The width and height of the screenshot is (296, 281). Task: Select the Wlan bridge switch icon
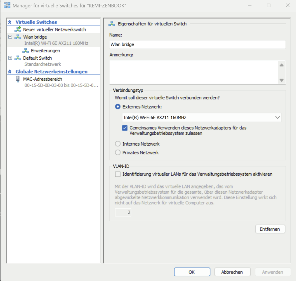[x=18, y=37]
